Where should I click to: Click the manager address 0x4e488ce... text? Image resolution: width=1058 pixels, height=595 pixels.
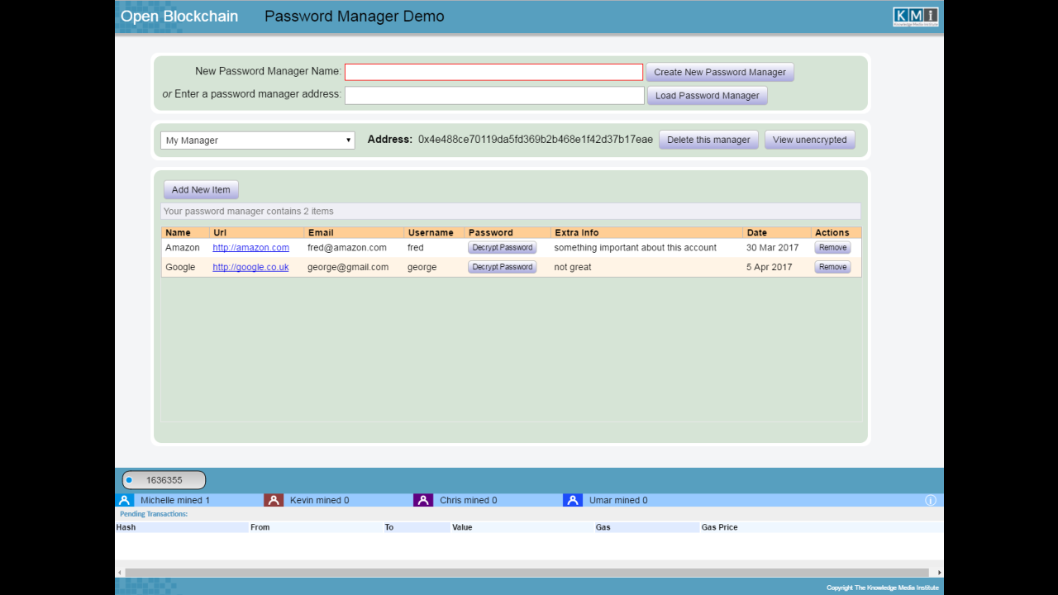click(536, 140)
